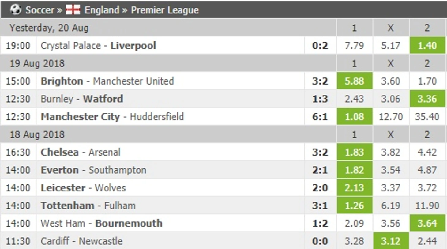The image size is (447, 249).
Task: Select Cardiff - Newcastle draw odds 3.12
Action: 391,241
